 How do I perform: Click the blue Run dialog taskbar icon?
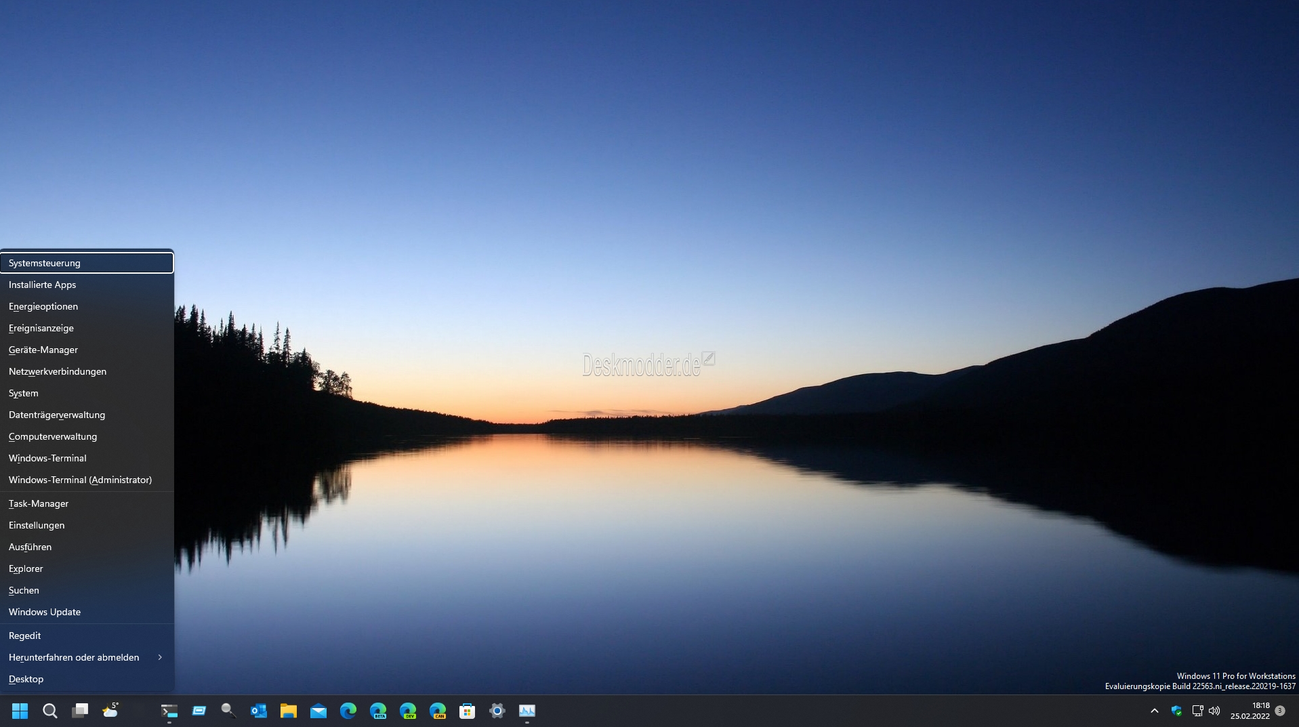[x=199, y=711]
